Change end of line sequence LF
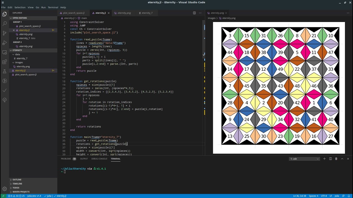Screen dimensions: 353x198 (331, 196)
